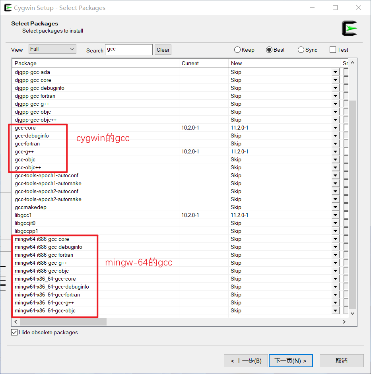Select the Keep radio button
Viewport: 371px width, 374px height.
237,49
